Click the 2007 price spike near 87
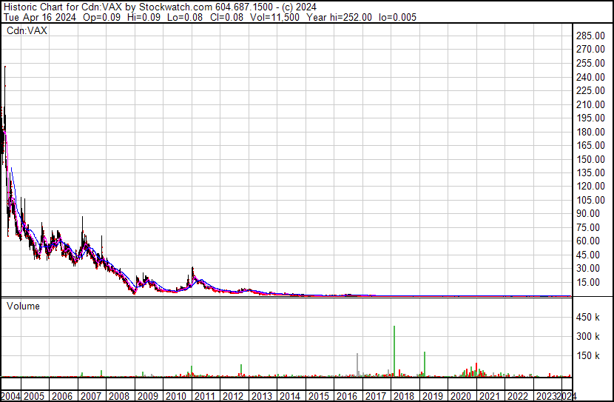The image size is (614, 402). coord(83,218)
